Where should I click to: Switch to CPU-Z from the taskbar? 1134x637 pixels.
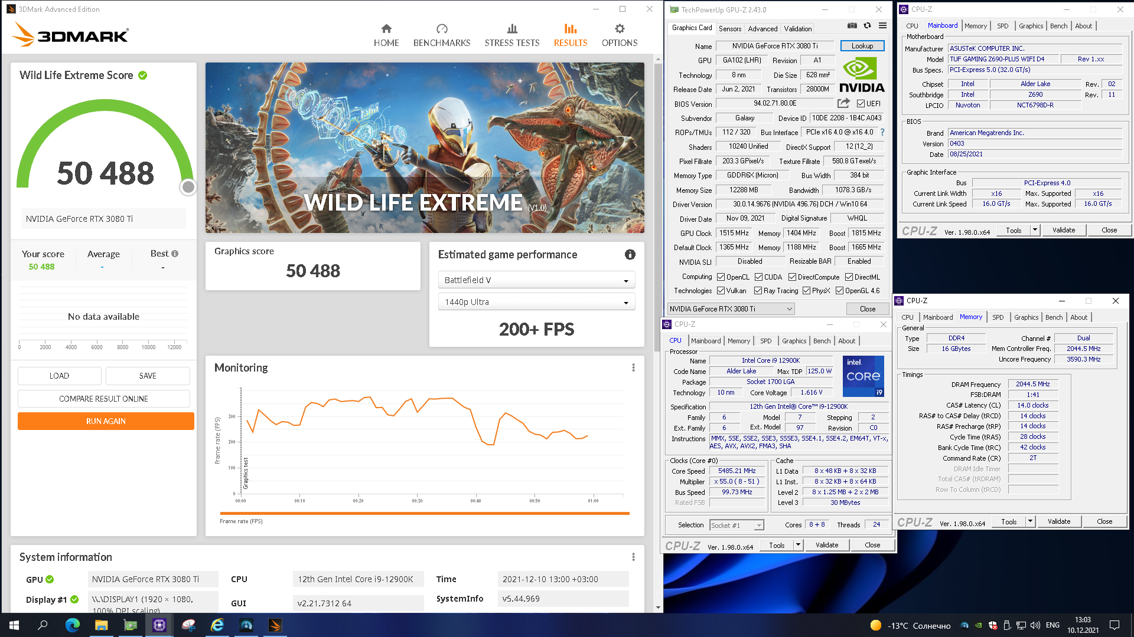[x=159, y=625]
